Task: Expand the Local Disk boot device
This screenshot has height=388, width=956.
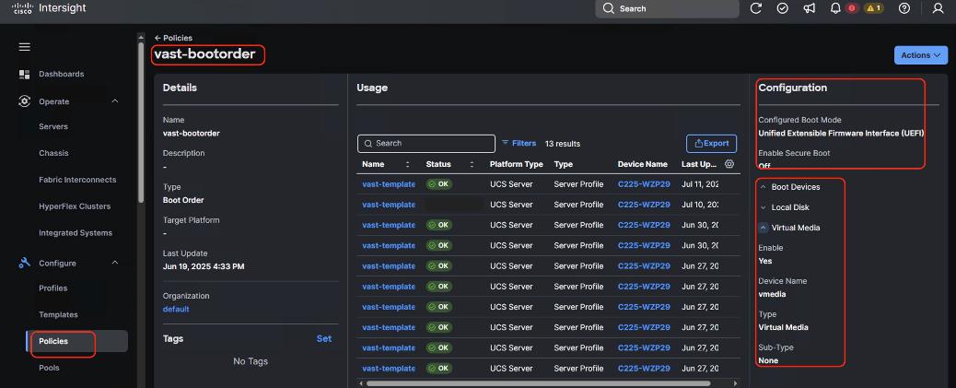Action: [x=763, y=207]
